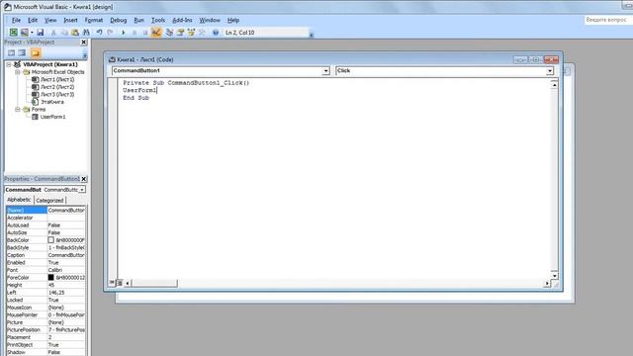The width and height of the screenshot is (633, 356).
Task: Open the File menu
Action: pyautogui.click(x=16, y=20)
